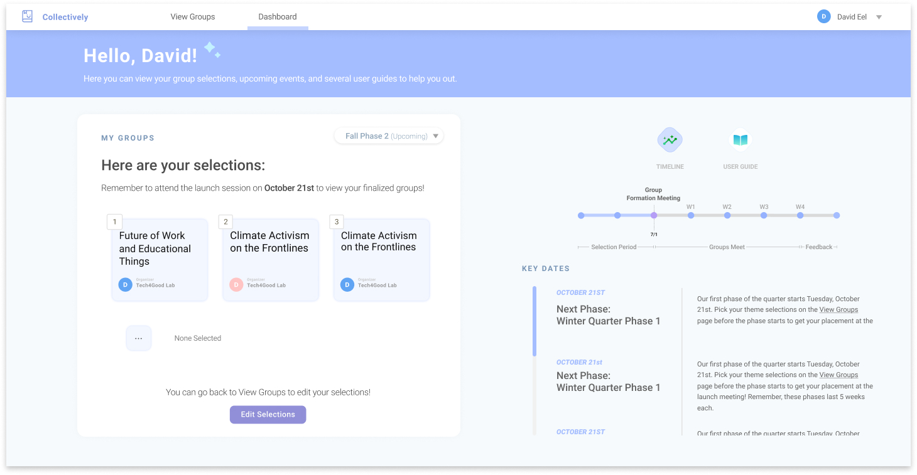Open the Timeline icon
This screenshot has height=475, width=917.
click(670, 140)
